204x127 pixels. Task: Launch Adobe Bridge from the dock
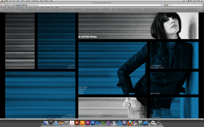click(77, 123)
